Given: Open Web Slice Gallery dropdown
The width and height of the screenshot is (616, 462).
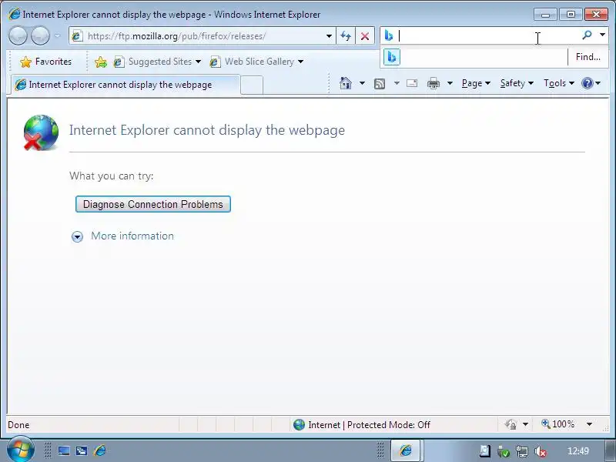Looking at the screenshot, I should tap(256, 62).
